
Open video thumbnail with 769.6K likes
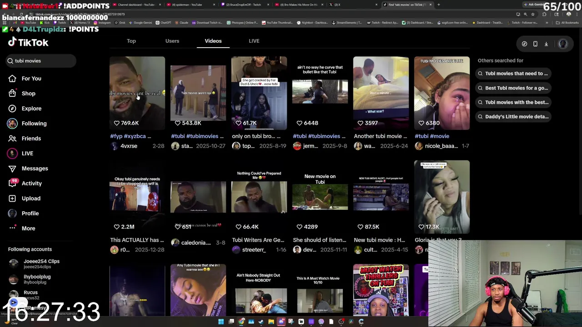137,93
